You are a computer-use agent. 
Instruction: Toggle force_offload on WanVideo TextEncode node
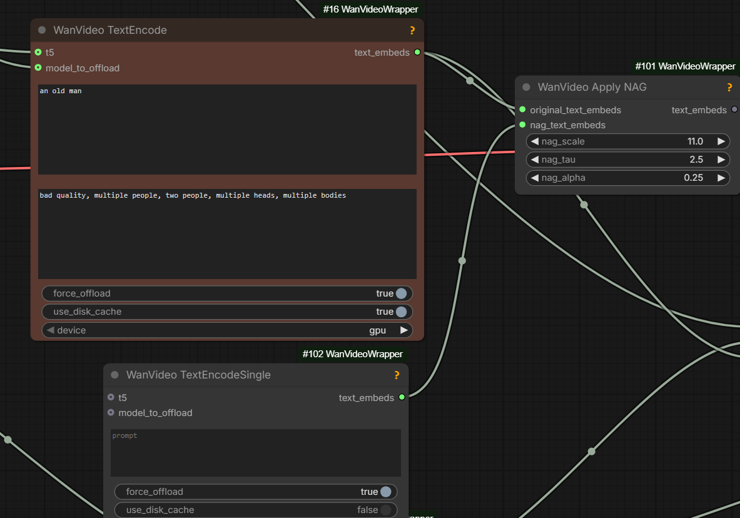click(401, 293)
